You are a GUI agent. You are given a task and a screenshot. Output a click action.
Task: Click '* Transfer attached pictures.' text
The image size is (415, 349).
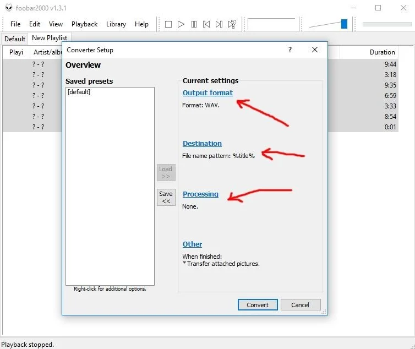coord(221,264)
